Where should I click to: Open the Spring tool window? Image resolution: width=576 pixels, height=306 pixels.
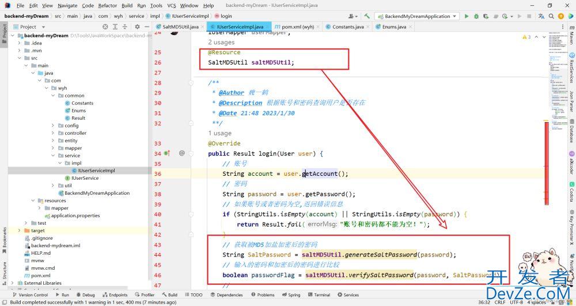291,294
